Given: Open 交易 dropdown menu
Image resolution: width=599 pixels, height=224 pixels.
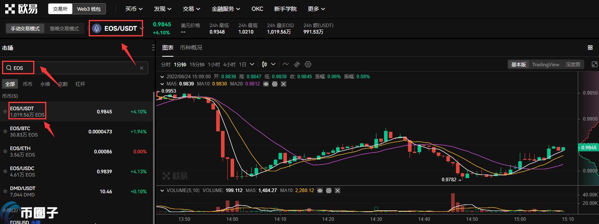Looking at the screenshot, I should click(191, 9).
